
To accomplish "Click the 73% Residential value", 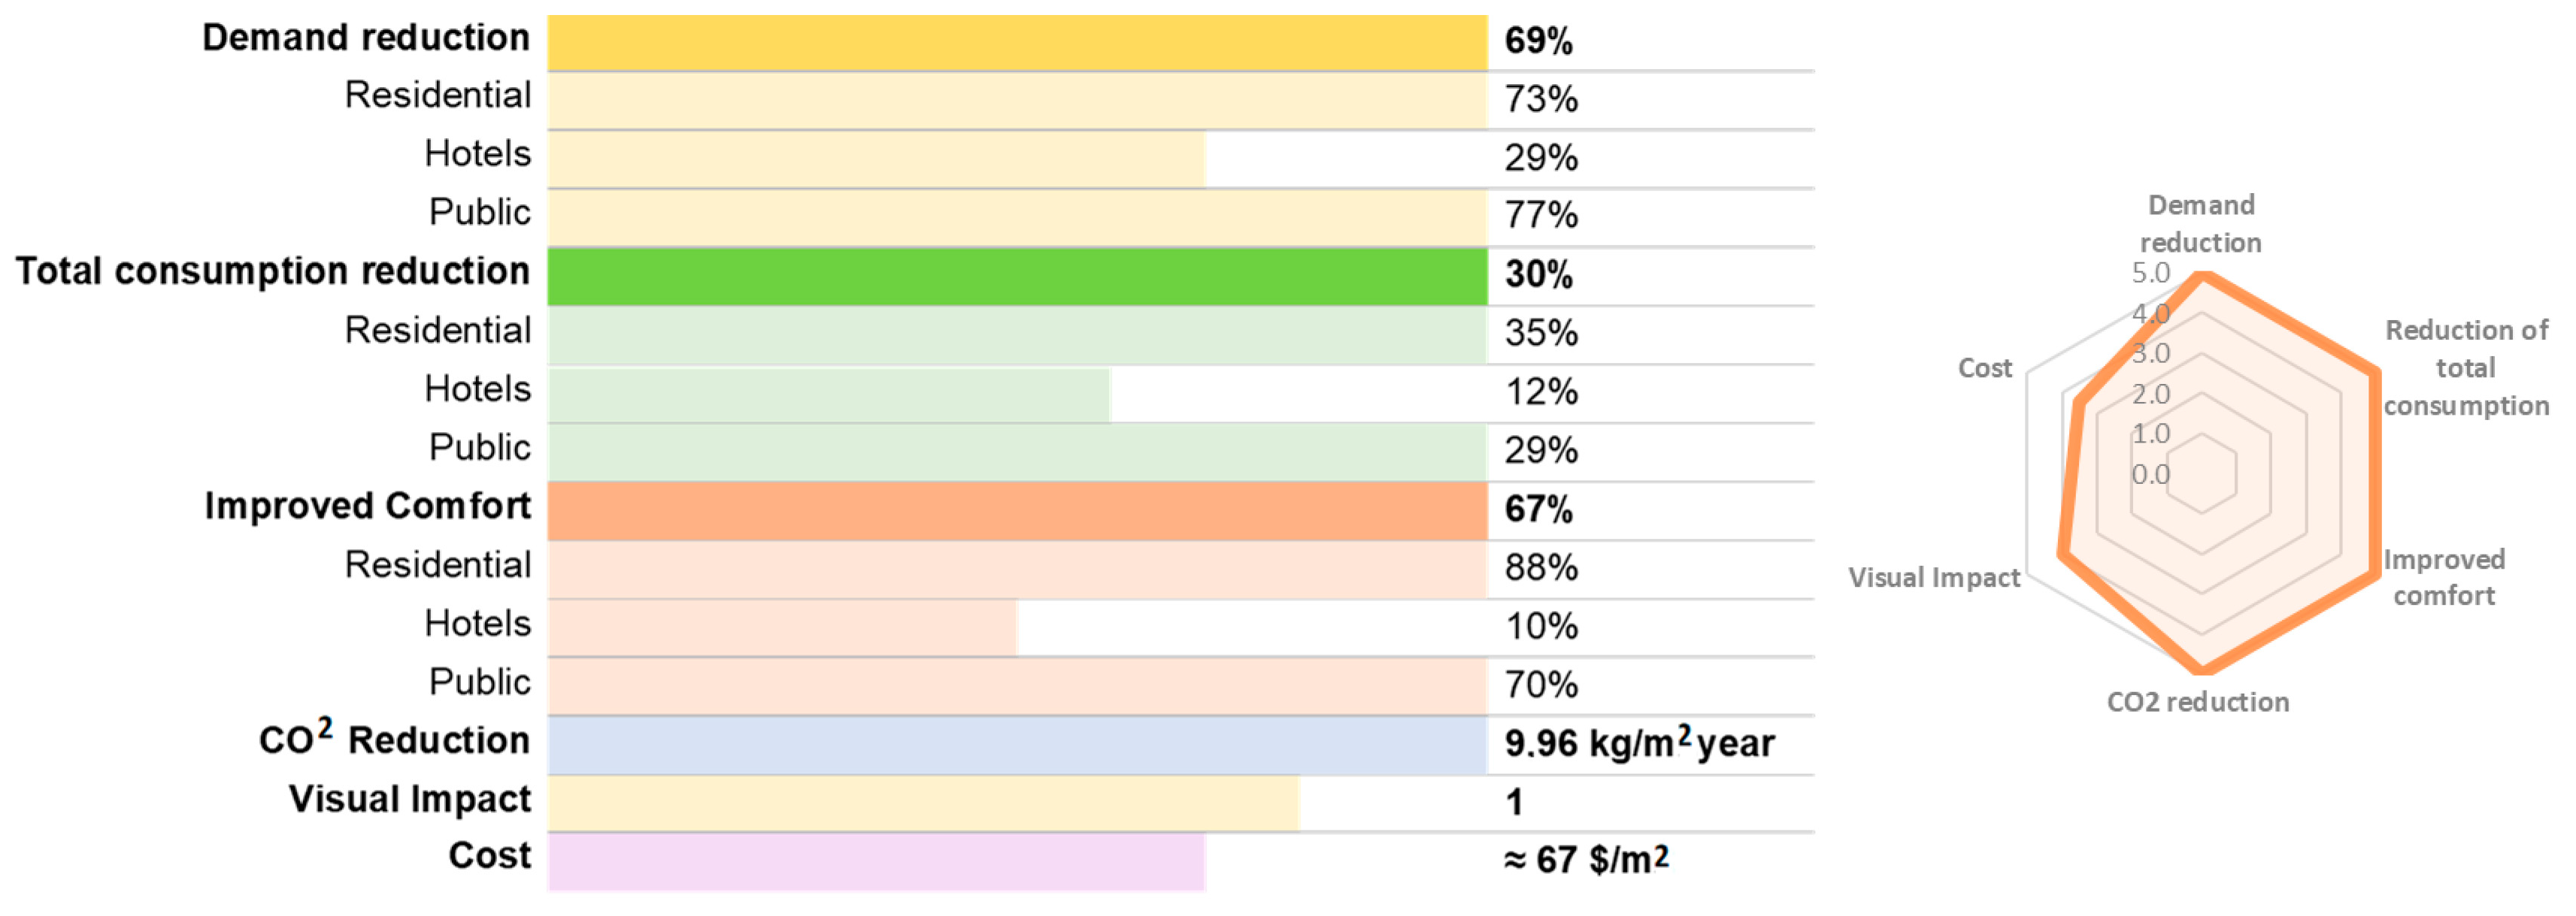I will 1541,100.
